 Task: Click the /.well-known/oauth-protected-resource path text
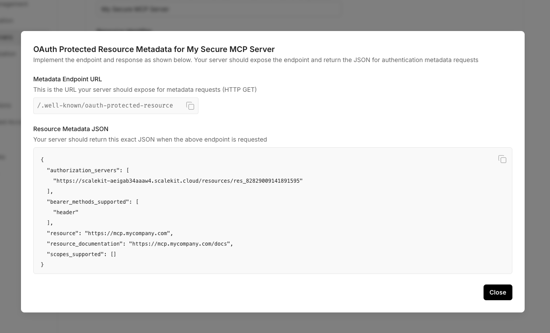(x=105, y=106)
